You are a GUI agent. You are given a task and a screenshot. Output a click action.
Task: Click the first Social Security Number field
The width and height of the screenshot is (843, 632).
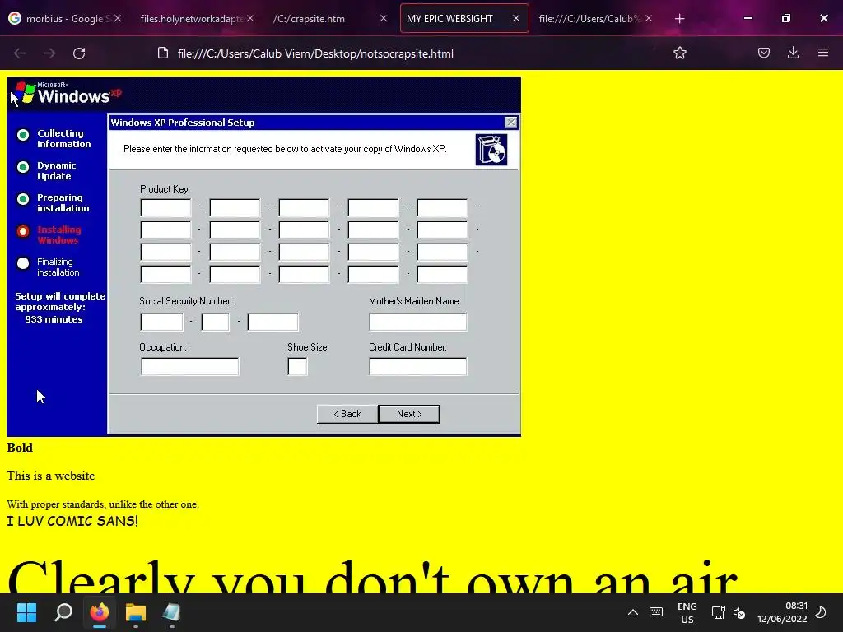coord(161,322)
